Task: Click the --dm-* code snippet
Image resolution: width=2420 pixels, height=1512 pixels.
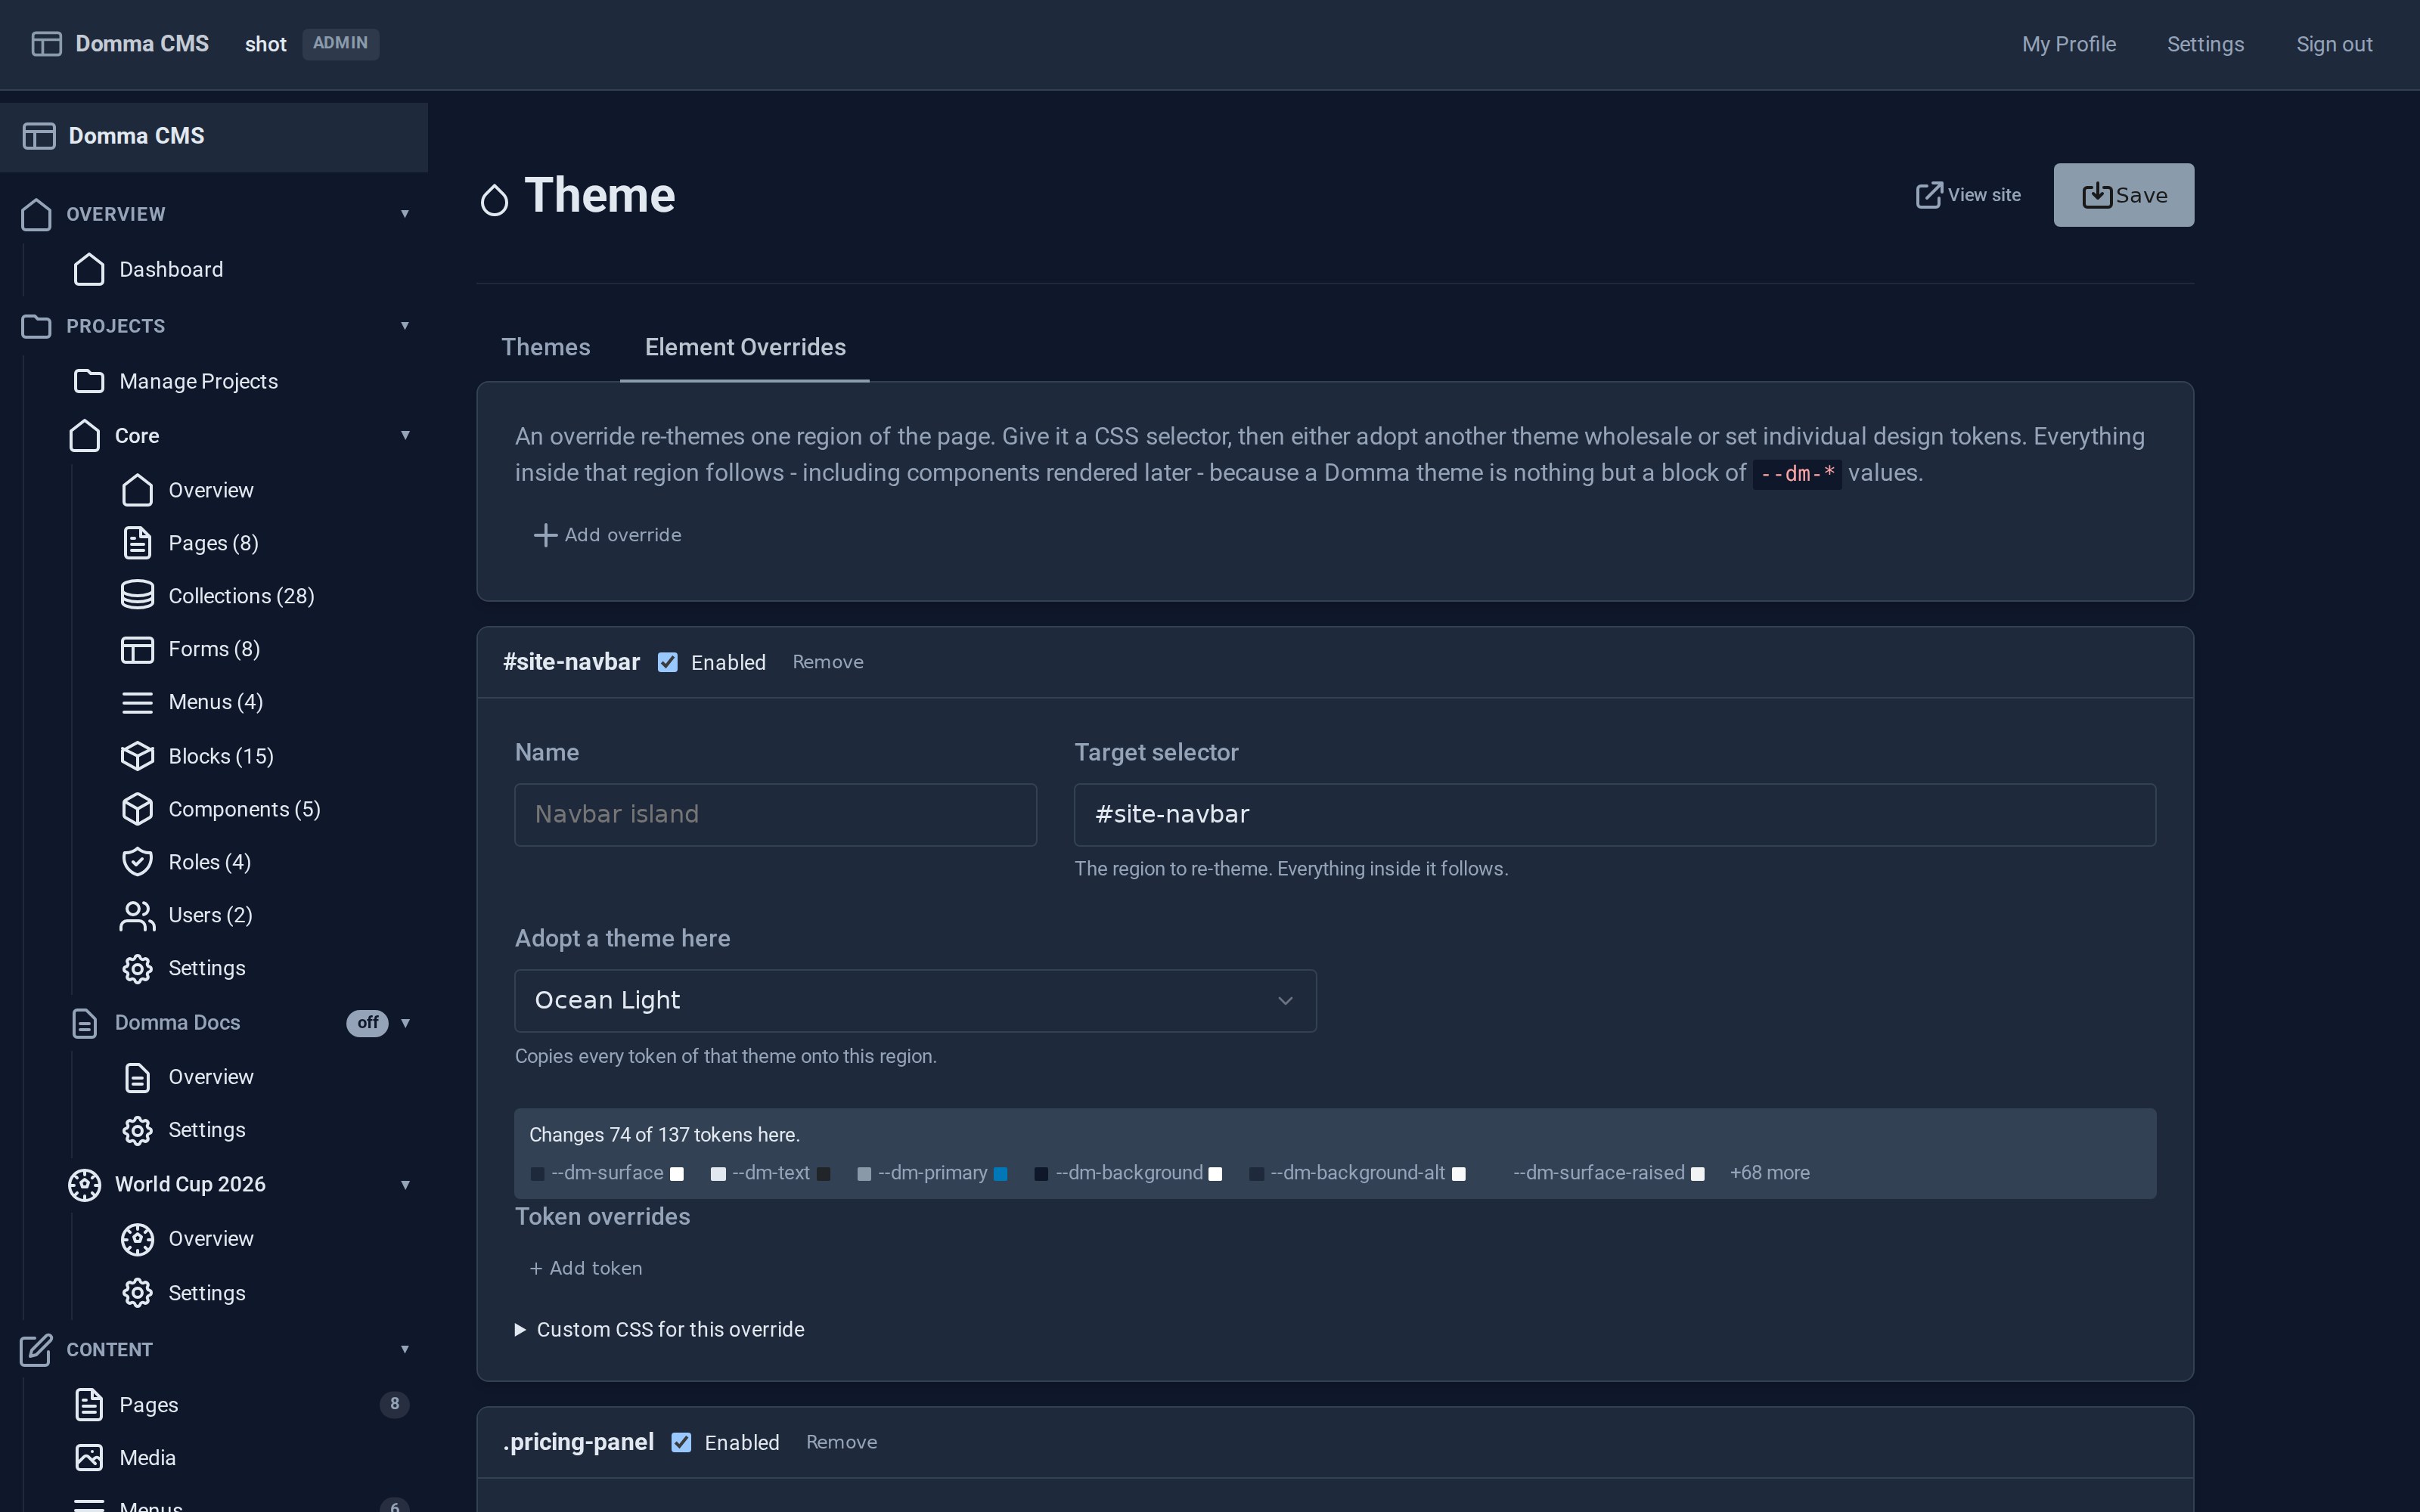Action: (x=1797, y=473)
